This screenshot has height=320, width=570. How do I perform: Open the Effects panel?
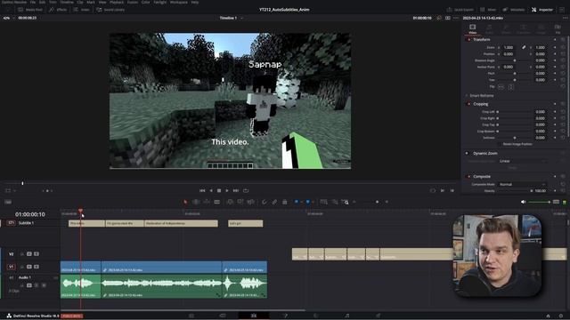tap(58, 10)
